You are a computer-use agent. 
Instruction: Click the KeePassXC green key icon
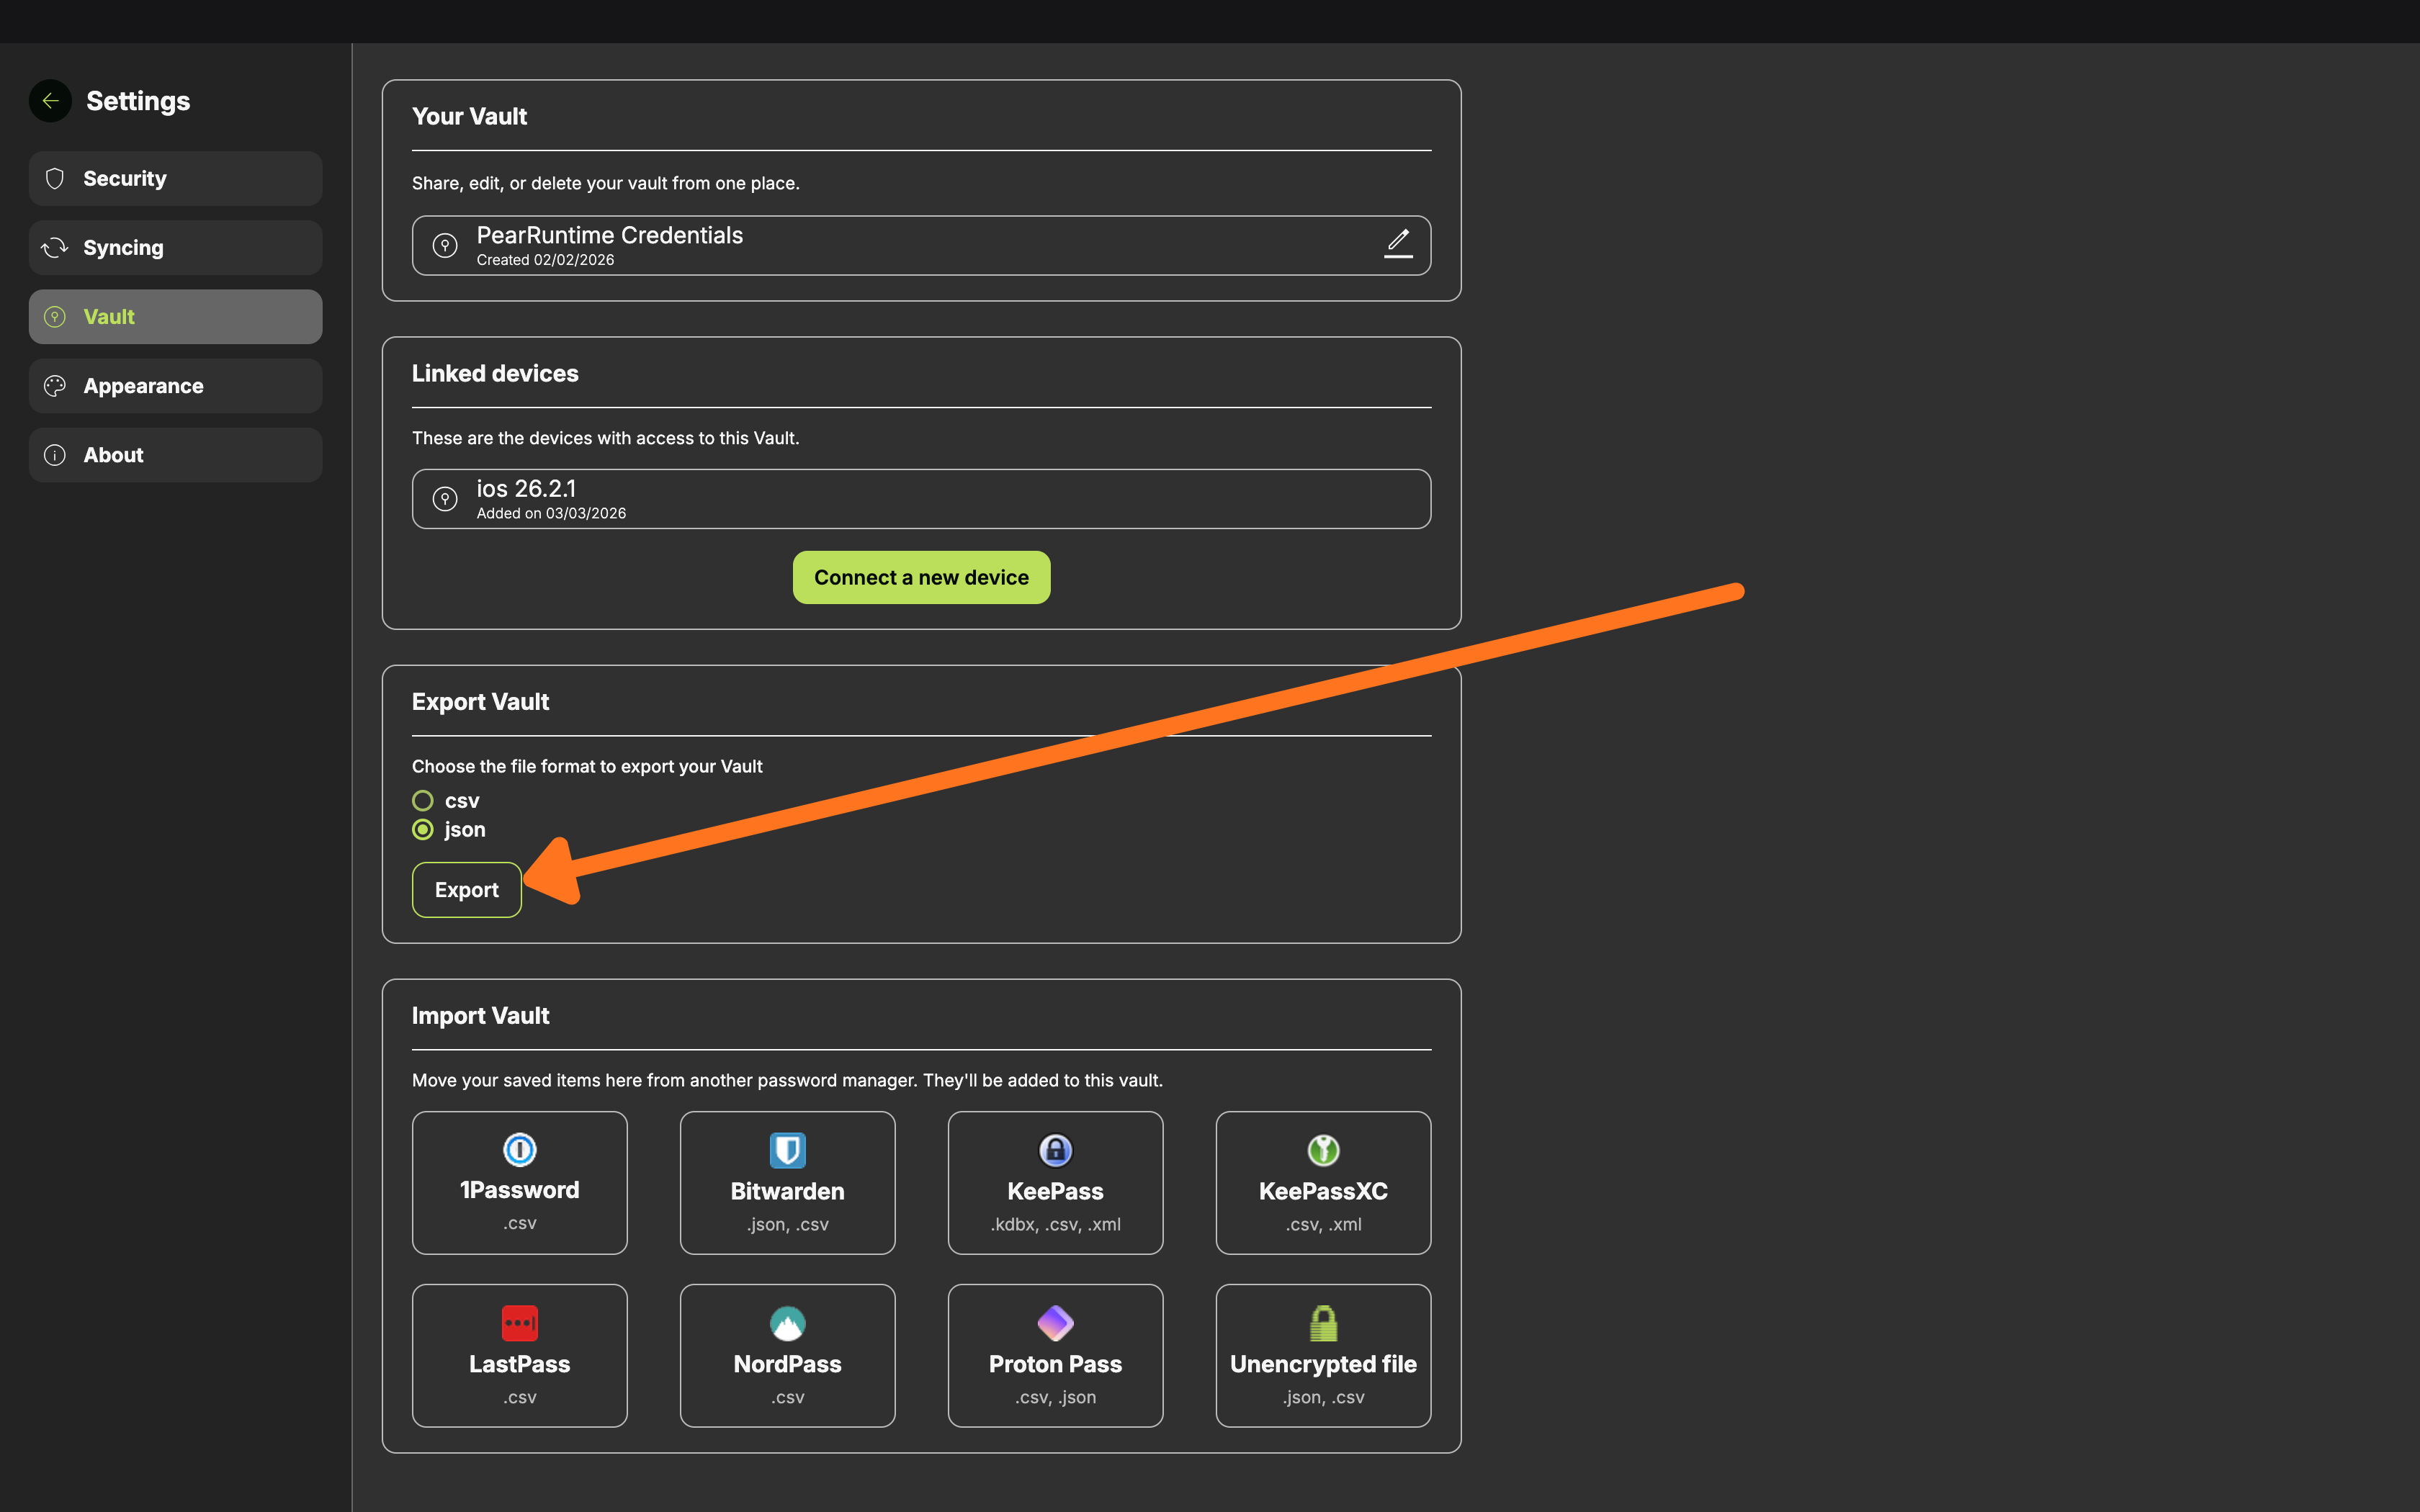tap(1323, 1150)
